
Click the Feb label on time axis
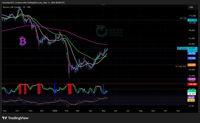coord(66,111)
